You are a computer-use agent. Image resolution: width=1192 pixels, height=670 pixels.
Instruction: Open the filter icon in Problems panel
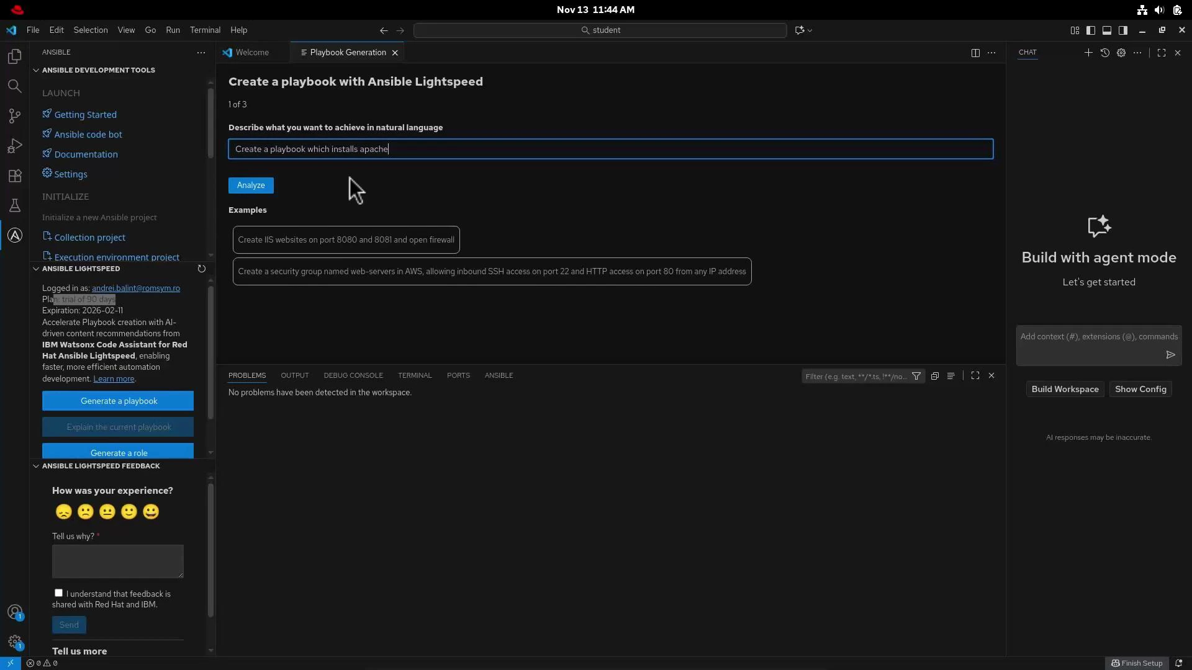916,376
